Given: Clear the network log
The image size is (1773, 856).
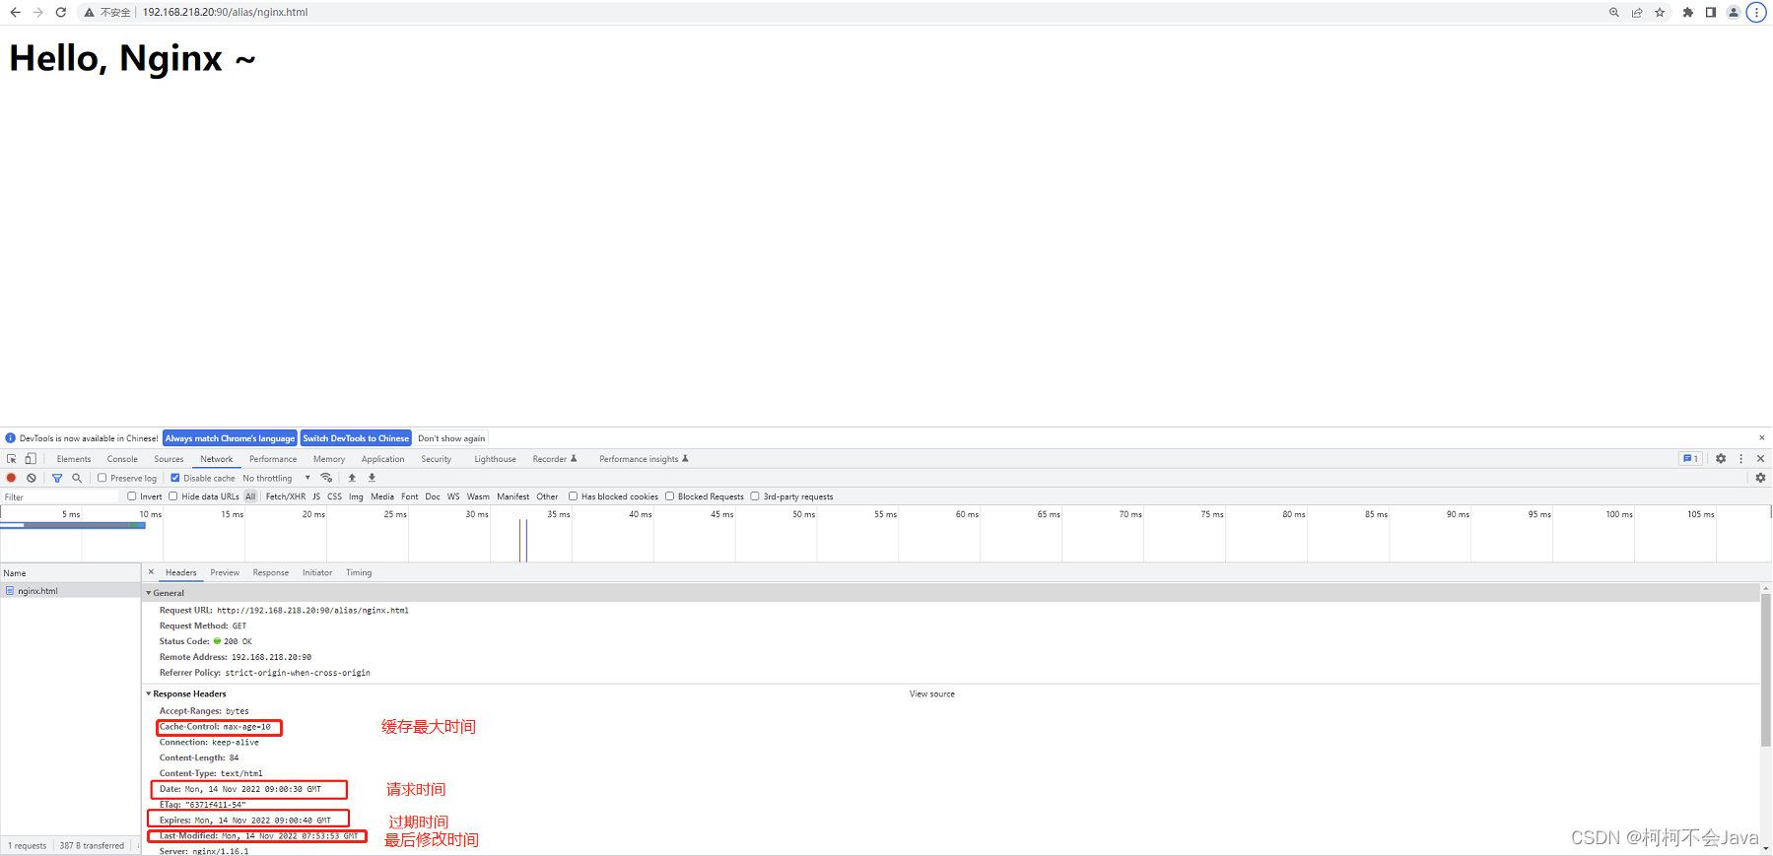Looking at the screenshot, I should point(32,478).
